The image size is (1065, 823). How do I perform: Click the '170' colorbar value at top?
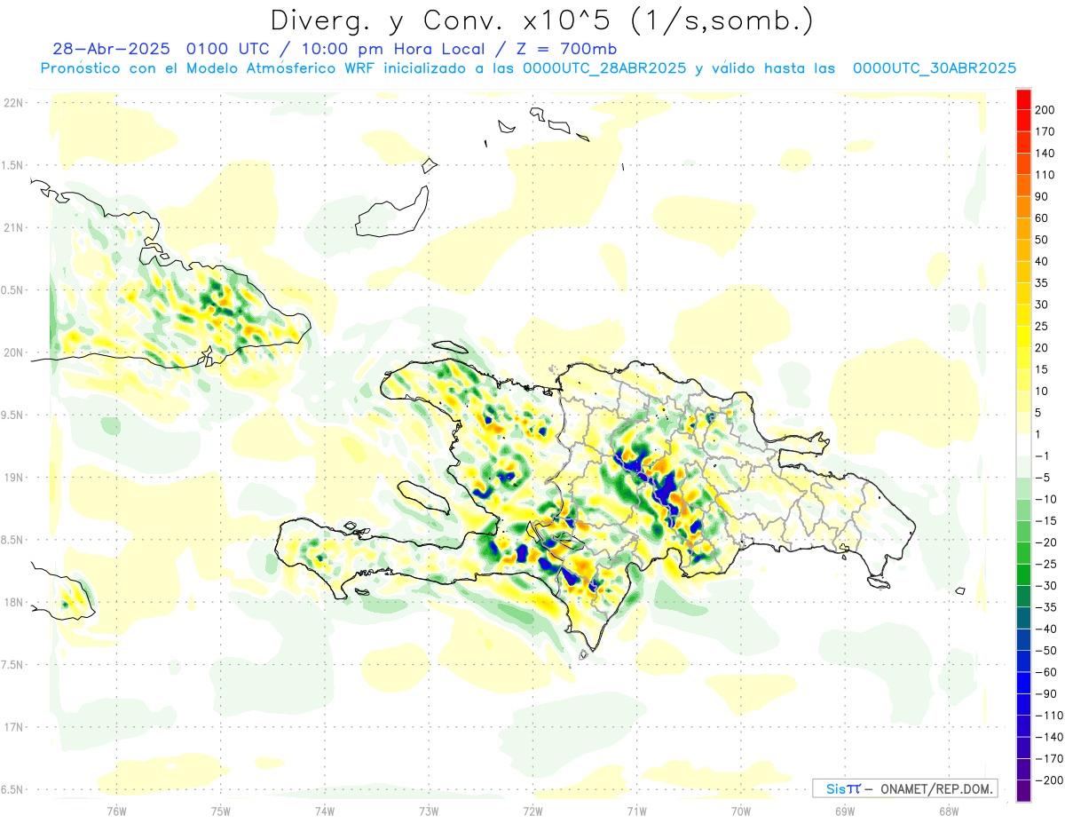pyautogui.click(x=1046, y=131)
